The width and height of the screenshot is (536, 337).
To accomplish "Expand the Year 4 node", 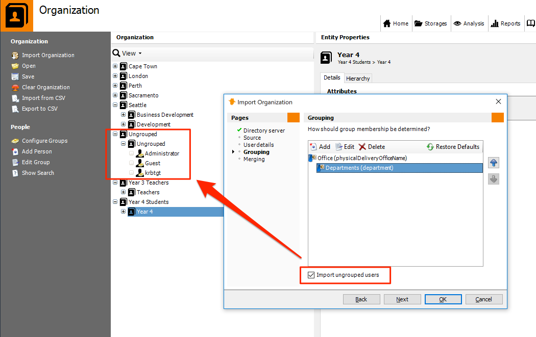I will point(124,212).
